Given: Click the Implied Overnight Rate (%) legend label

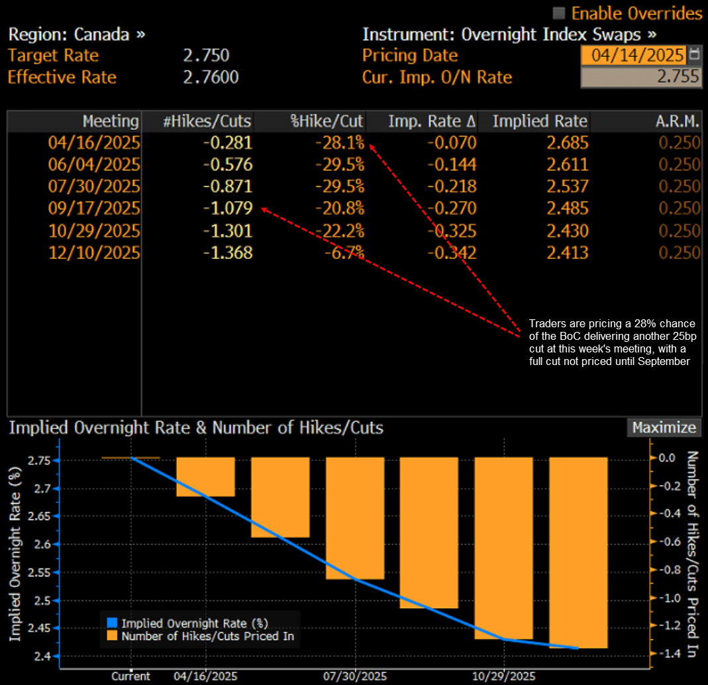Looking at the screenshot, I should click(195, 623).
